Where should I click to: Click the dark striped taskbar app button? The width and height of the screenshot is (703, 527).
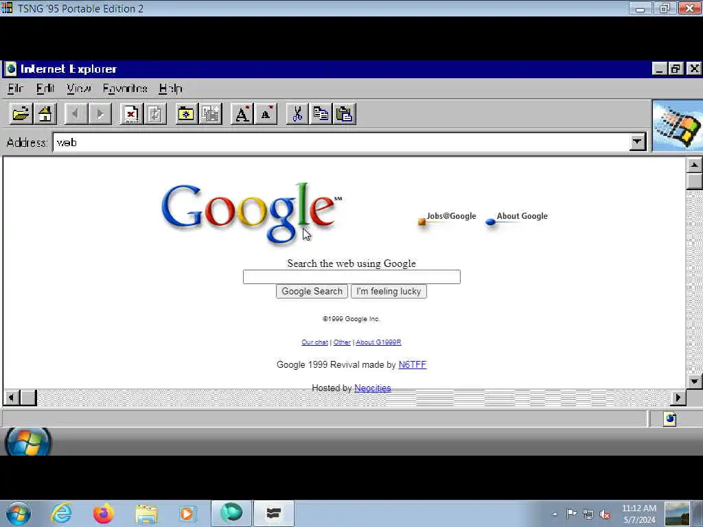(273, 513)
